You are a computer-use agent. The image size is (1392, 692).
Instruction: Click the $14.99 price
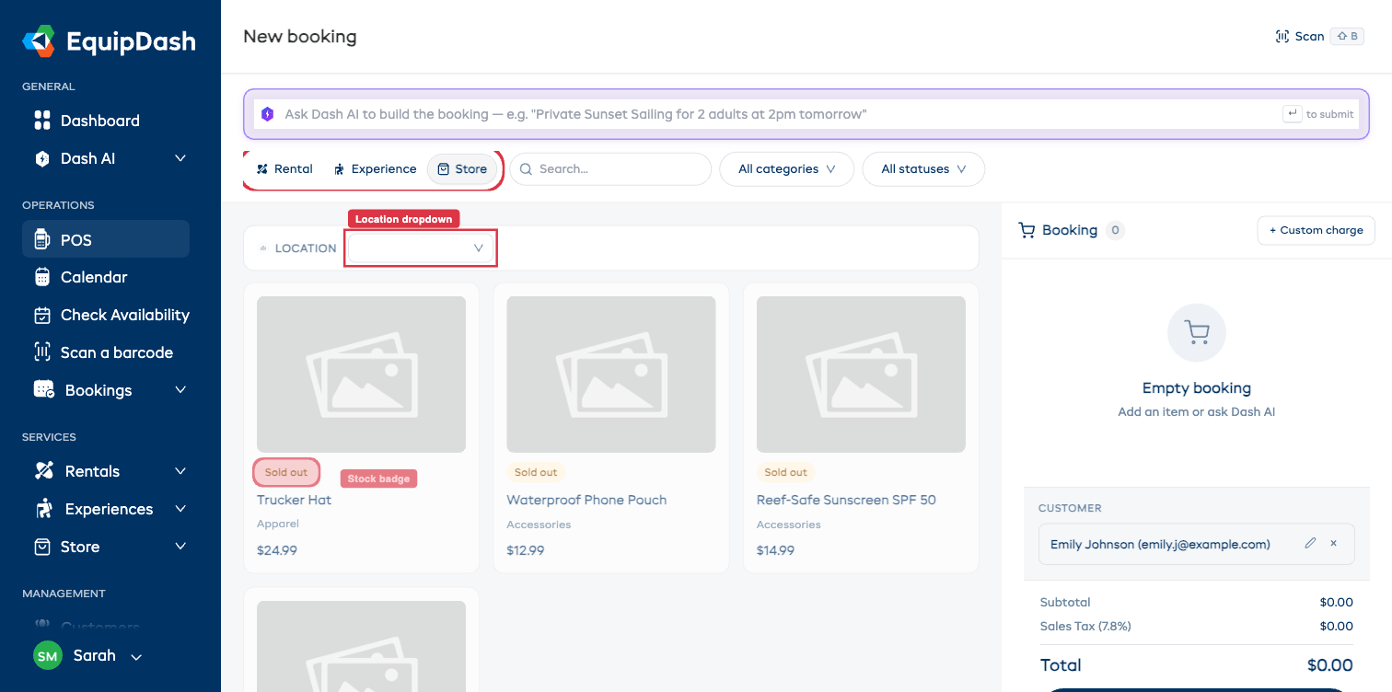[775, 550]
